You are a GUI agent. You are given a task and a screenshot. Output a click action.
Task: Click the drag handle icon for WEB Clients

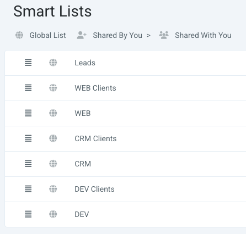coord(28,88)
